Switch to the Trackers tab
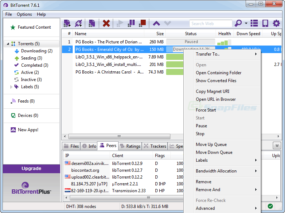The image size is (285, 213). (x=155, y=146)
